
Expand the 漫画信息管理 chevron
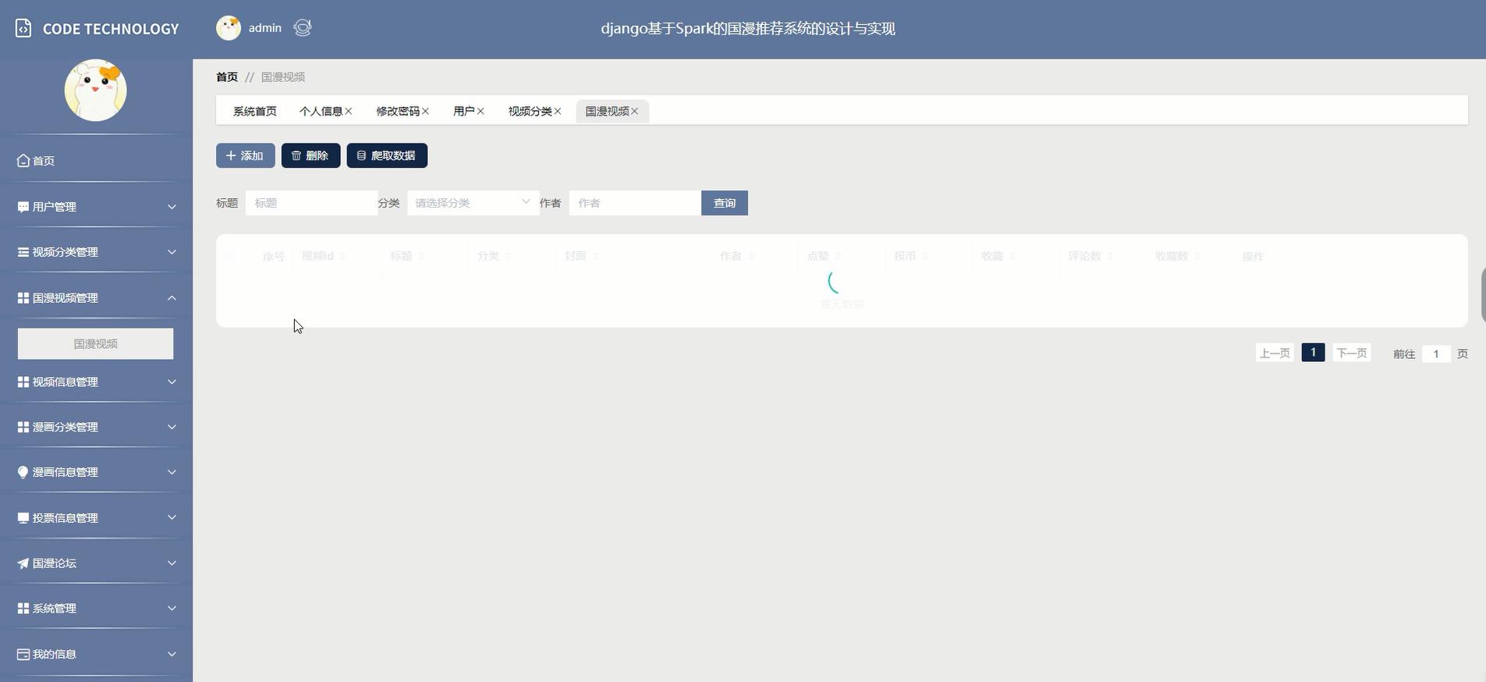pos(172,472)
